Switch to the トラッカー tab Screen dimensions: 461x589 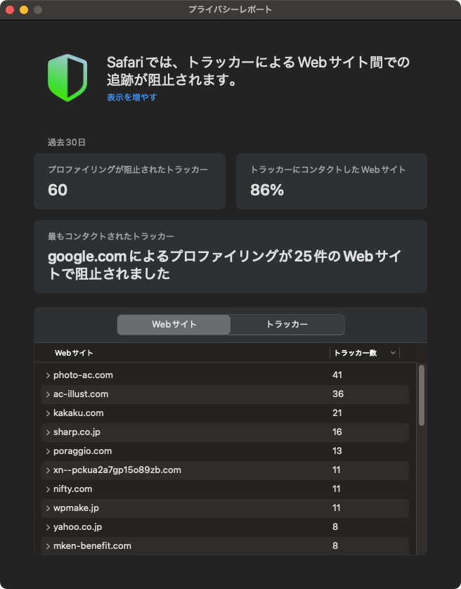click(287, 325)
